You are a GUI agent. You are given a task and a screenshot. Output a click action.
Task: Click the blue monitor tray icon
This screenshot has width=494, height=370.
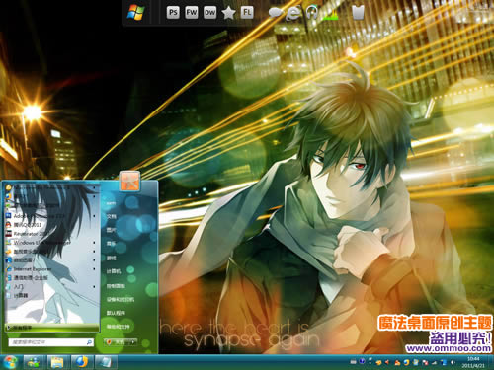[x=444, y=362]
